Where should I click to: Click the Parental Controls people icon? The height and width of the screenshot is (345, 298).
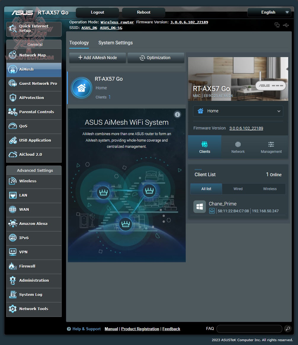pos(12,112)
